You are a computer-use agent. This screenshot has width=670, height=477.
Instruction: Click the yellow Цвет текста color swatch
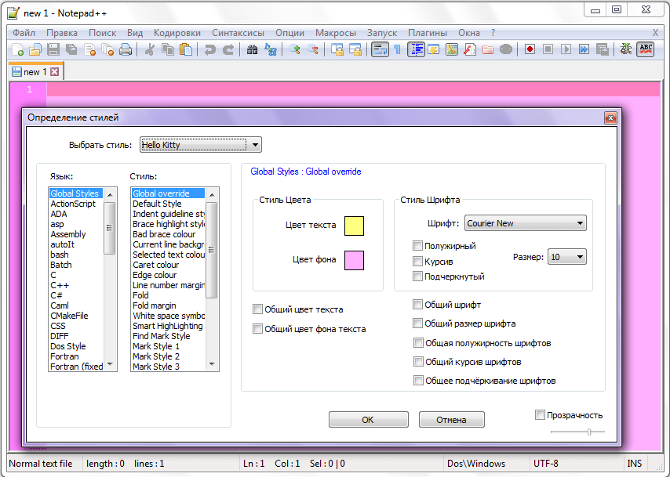[x=354, y=226]
